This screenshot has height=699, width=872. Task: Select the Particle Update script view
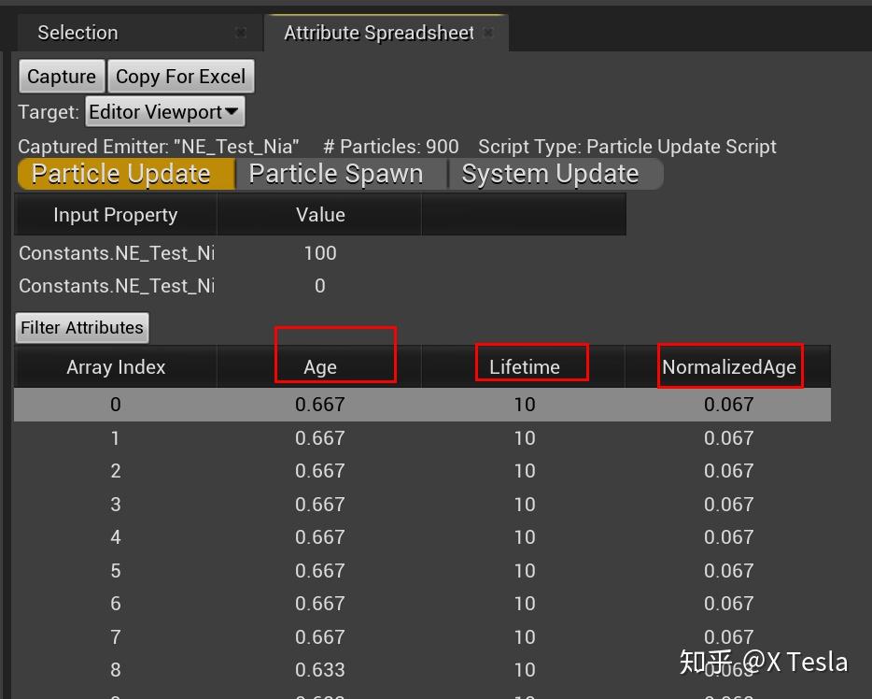(x=122, y=173)
